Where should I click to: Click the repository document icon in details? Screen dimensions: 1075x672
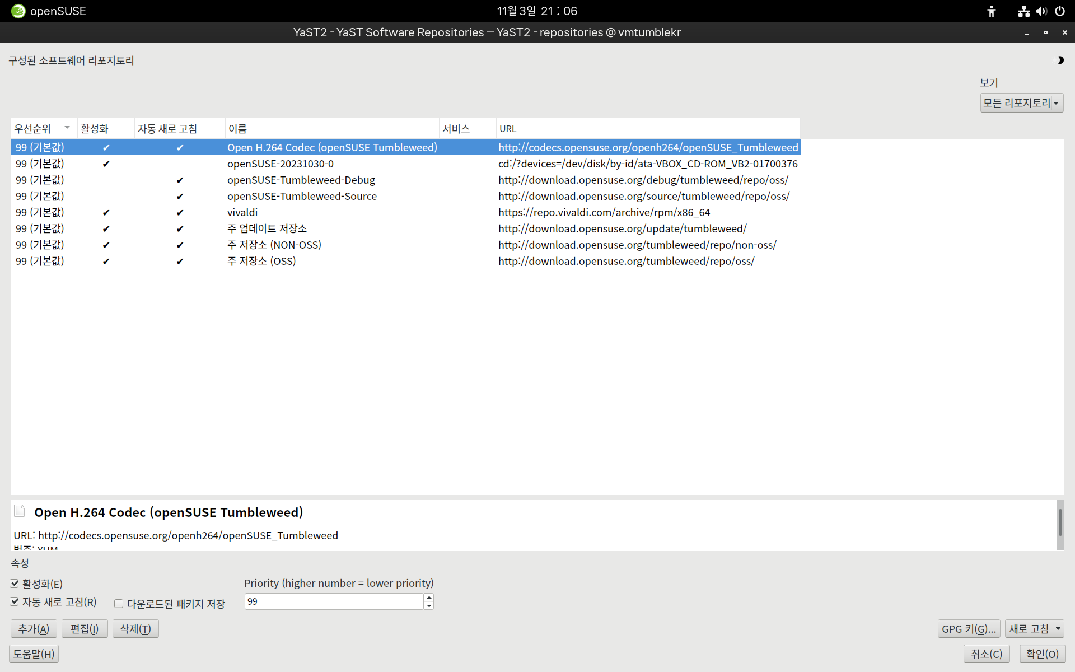20,511
